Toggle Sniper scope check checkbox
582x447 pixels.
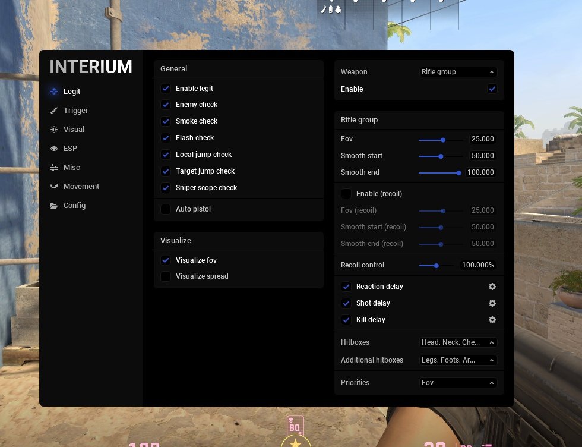pos(166,188)
